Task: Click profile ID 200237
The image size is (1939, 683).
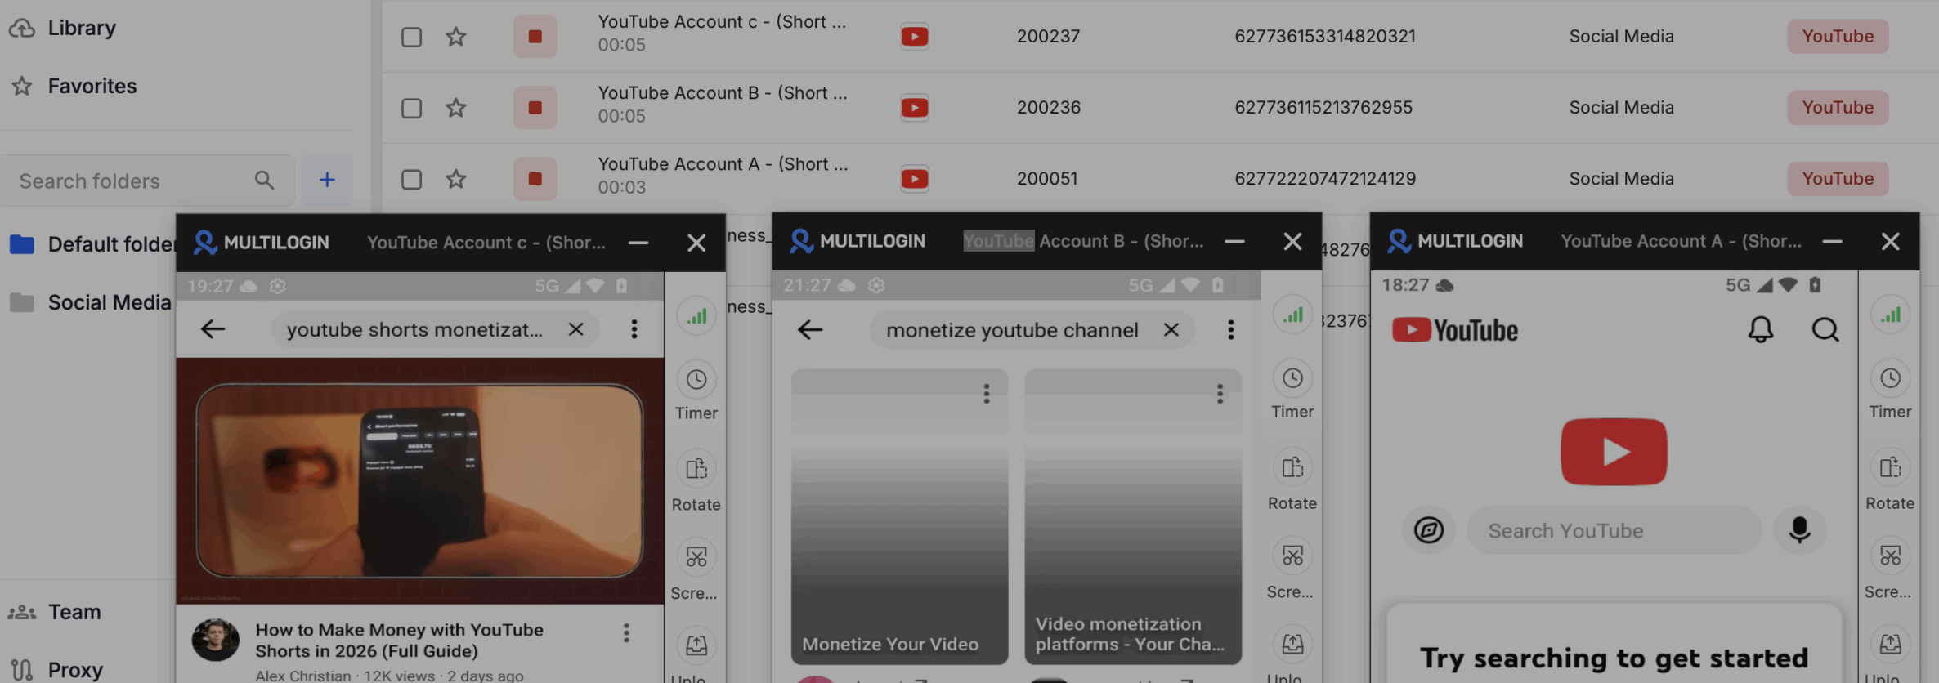Action: click(x=1049, y=37)
